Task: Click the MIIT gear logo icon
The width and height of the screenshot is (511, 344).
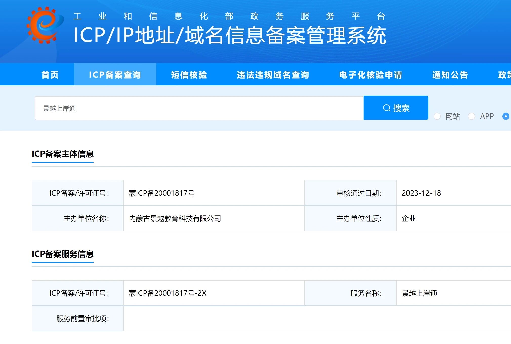Action: click(x=45, y=25)
